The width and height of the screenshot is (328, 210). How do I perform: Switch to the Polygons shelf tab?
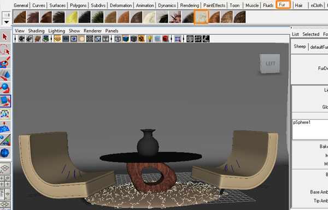pos(78,5)
